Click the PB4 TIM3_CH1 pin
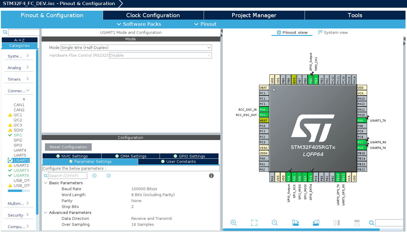Viewport: 407px width, 232px height. coord(316,80)
